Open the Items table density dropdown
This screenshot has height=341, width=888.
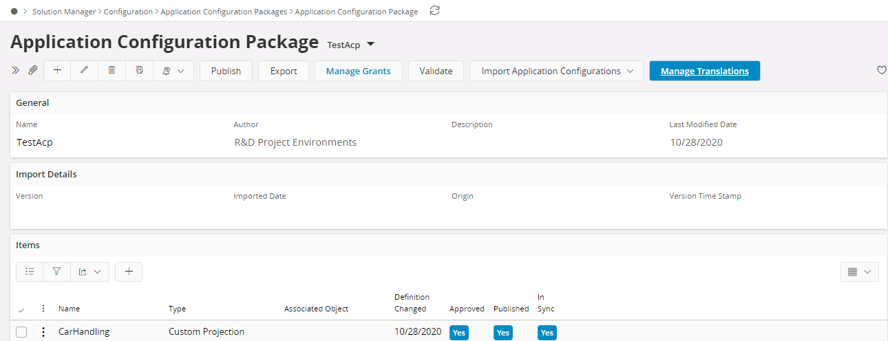coord(859,272)
